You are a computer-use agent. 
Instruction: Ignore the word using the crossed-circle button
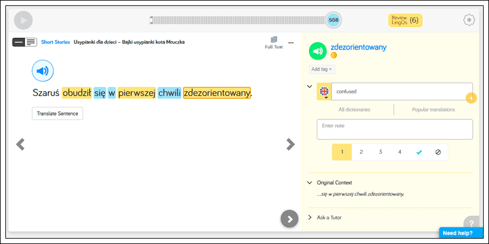pos(438,152)
